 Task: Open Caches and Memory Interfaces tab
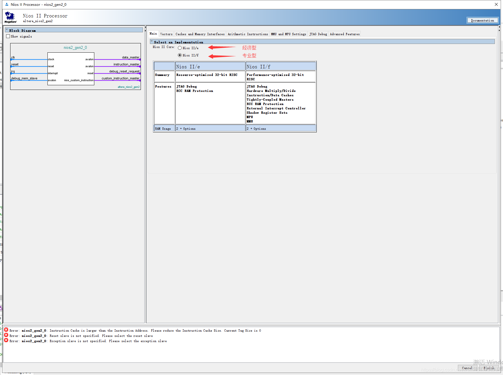(x=200, y=34)
